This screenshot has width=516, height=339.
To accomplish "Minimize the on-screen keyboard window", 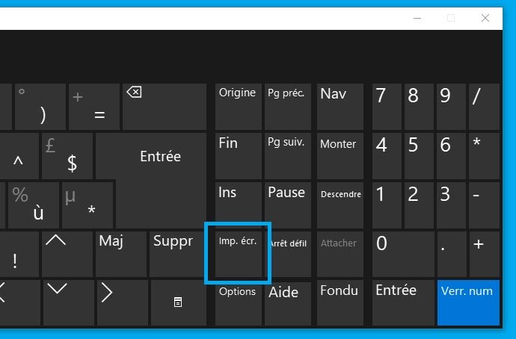I will 417,18.
